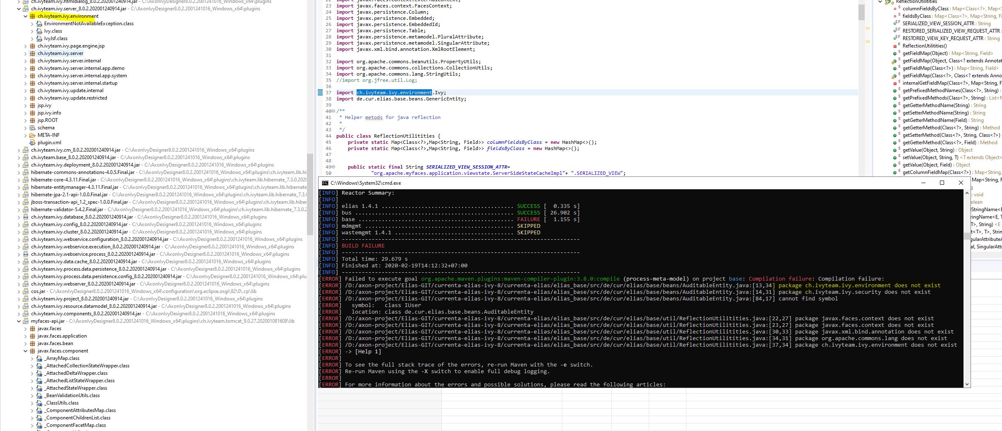This screenshot has height=431, width=1002.
Task: Click the javax.faces.bean package icon
Action: (32, 343)
